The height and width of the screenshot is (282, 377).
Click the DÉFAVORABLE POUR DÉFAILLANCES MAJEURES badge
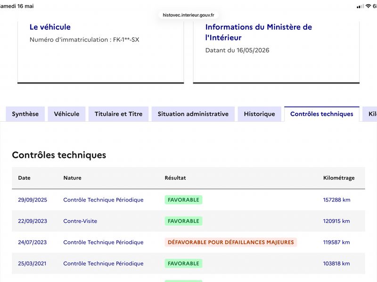click(x=231, y=242)
